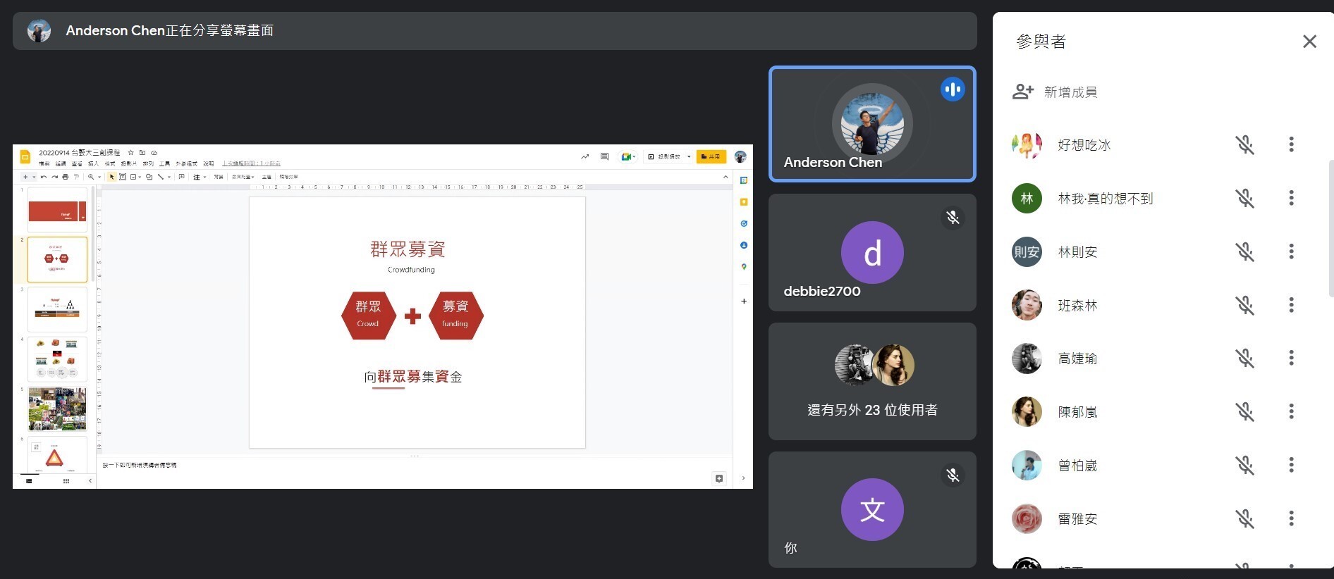Open more options for 班森林
Image resolution: width=1334 pixels, height=579 pixels.
pos(1291,305)
